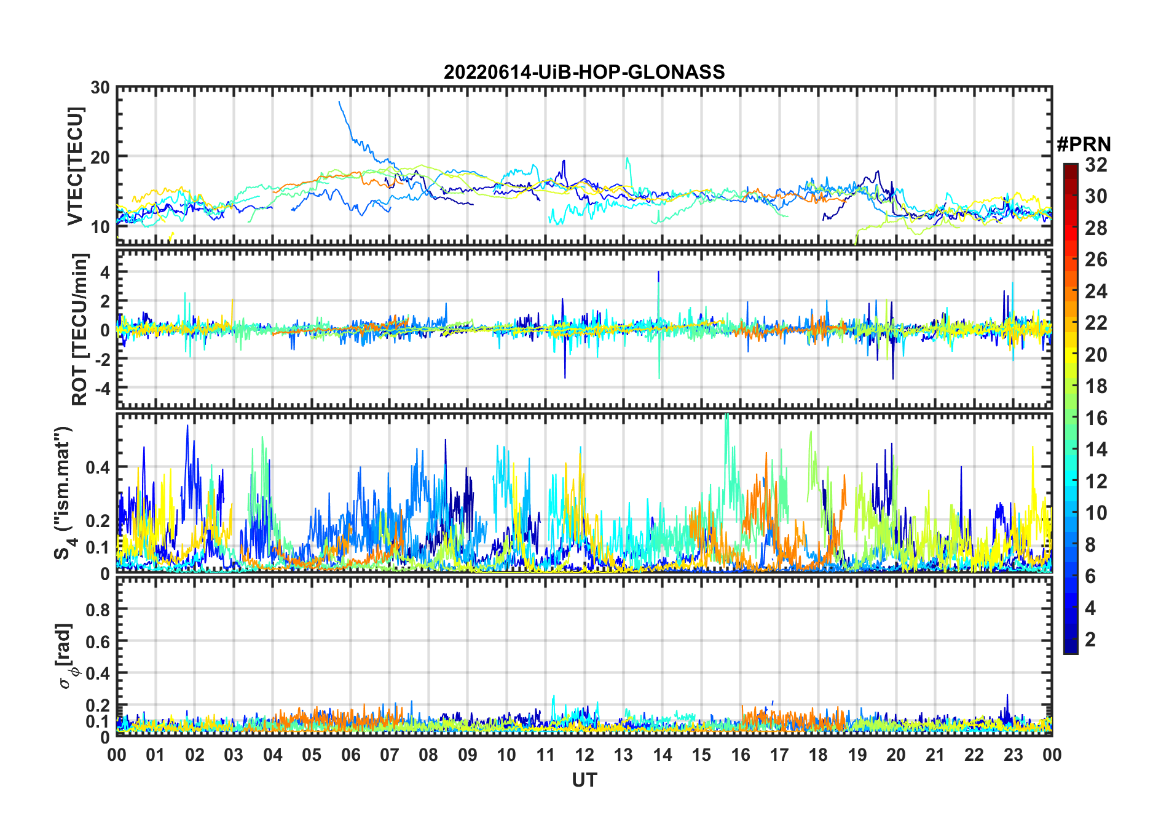
Task: Click inside the VTEC plot panel
Action: point(584,166)
